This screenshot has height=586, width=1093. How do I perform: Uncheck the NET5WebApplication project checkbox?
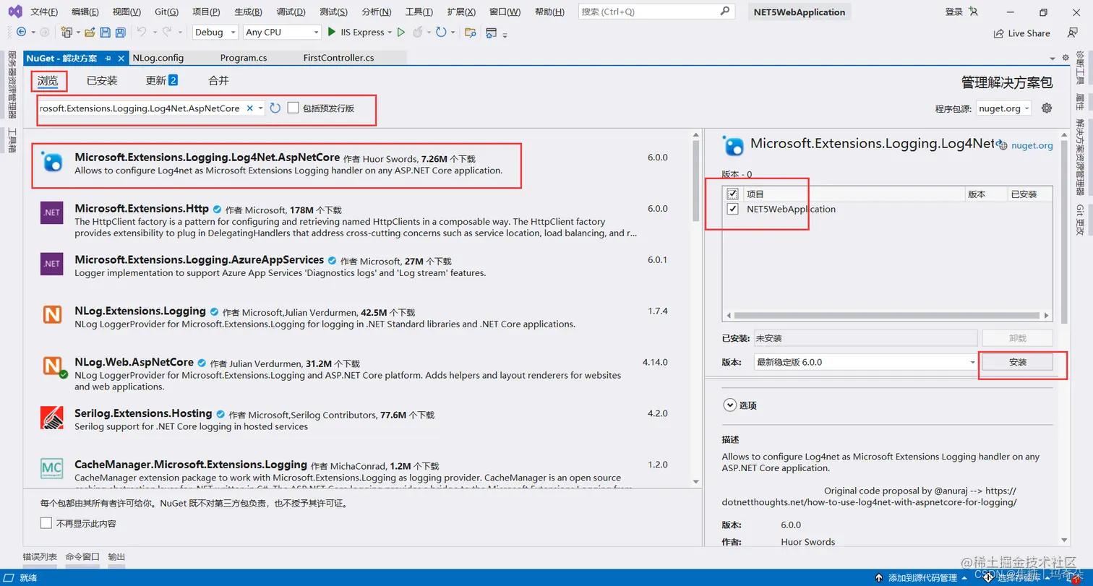point(733,209)
